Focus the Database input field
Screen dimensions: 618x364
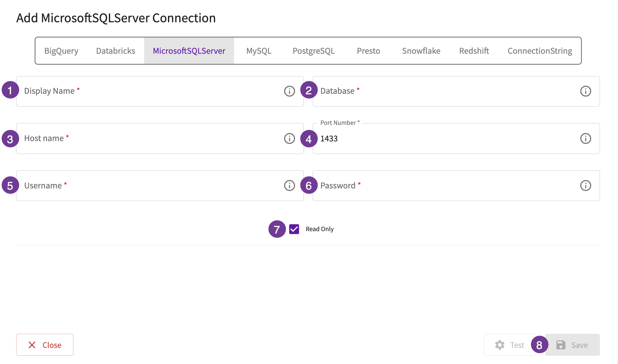[x=456, y=91]
